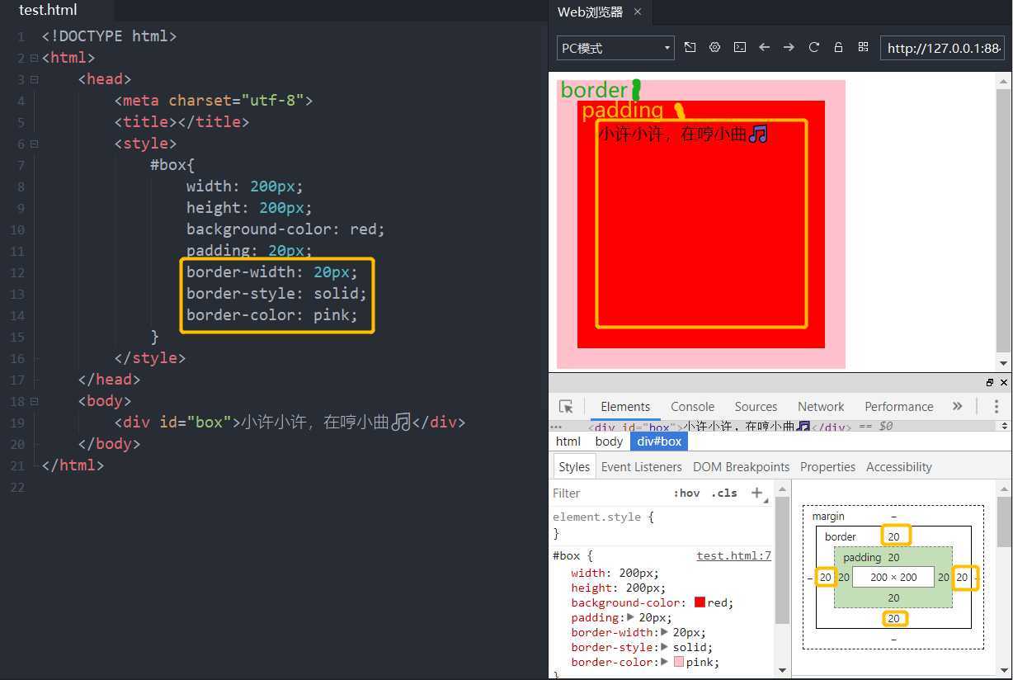Click the pink border-color swatch
The width and height of the screenshot is (1013, 680).
[x=679, y=662]
